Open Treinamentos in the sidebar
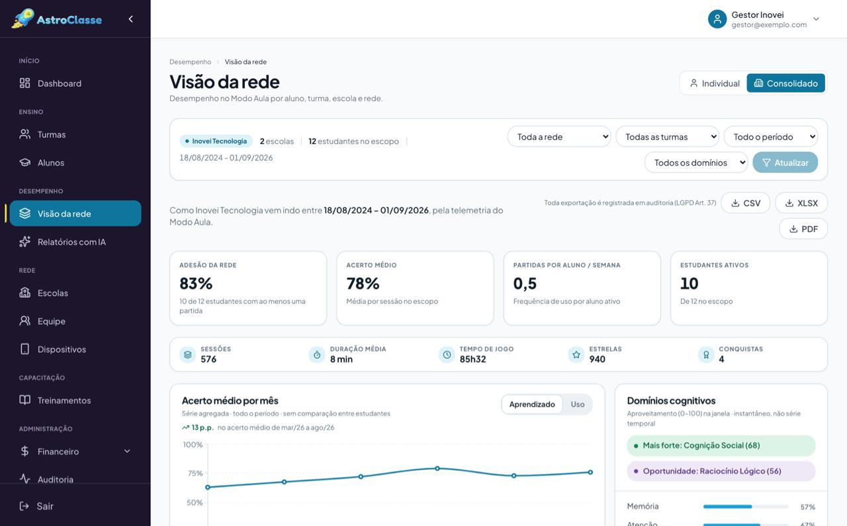 pyautogui.click(x=75, y=400)
